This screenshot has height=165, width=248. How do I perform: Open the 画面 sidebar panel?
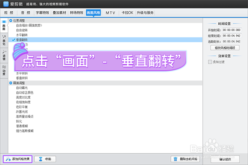[4, 25]
